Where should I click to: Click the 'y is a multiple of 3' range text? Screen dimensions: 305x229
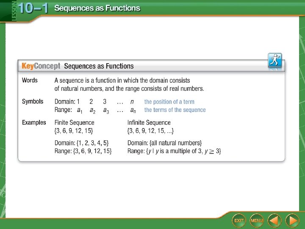pyautogui.click(x=174, y=151)
